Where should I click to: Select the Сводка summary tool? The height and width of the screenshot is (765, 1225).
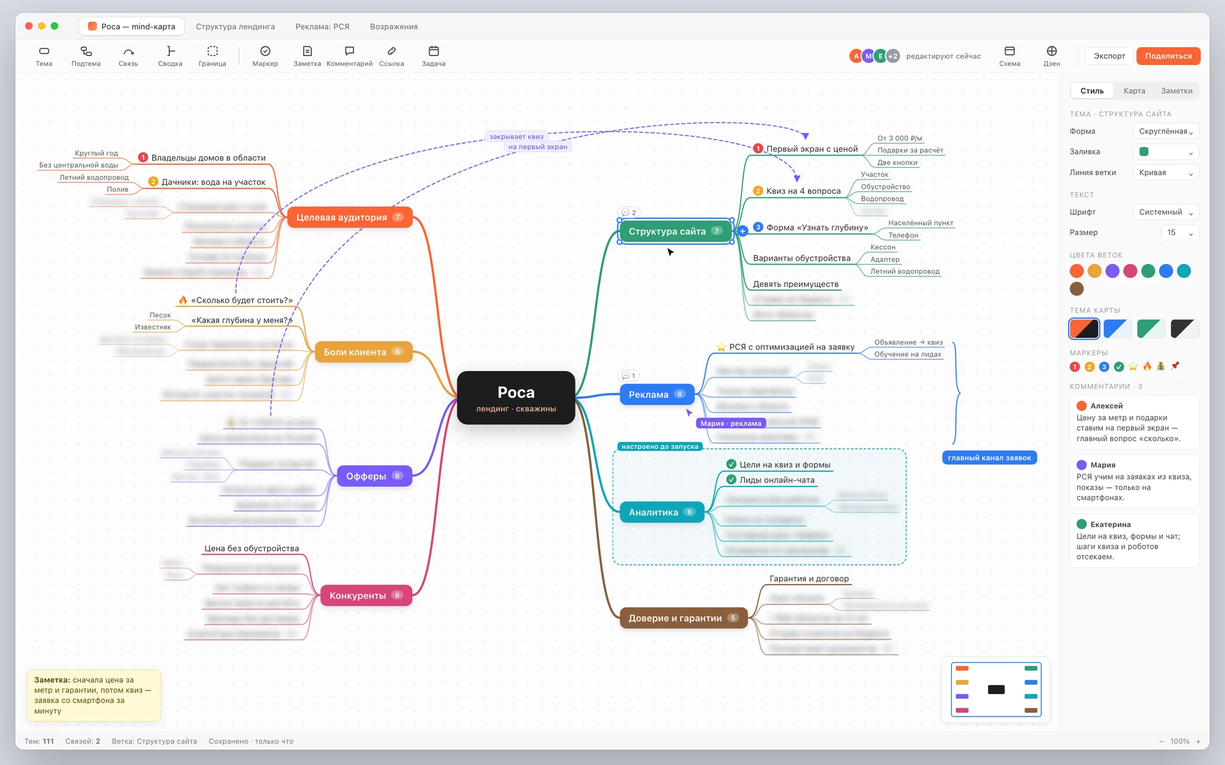click(170, 51)
